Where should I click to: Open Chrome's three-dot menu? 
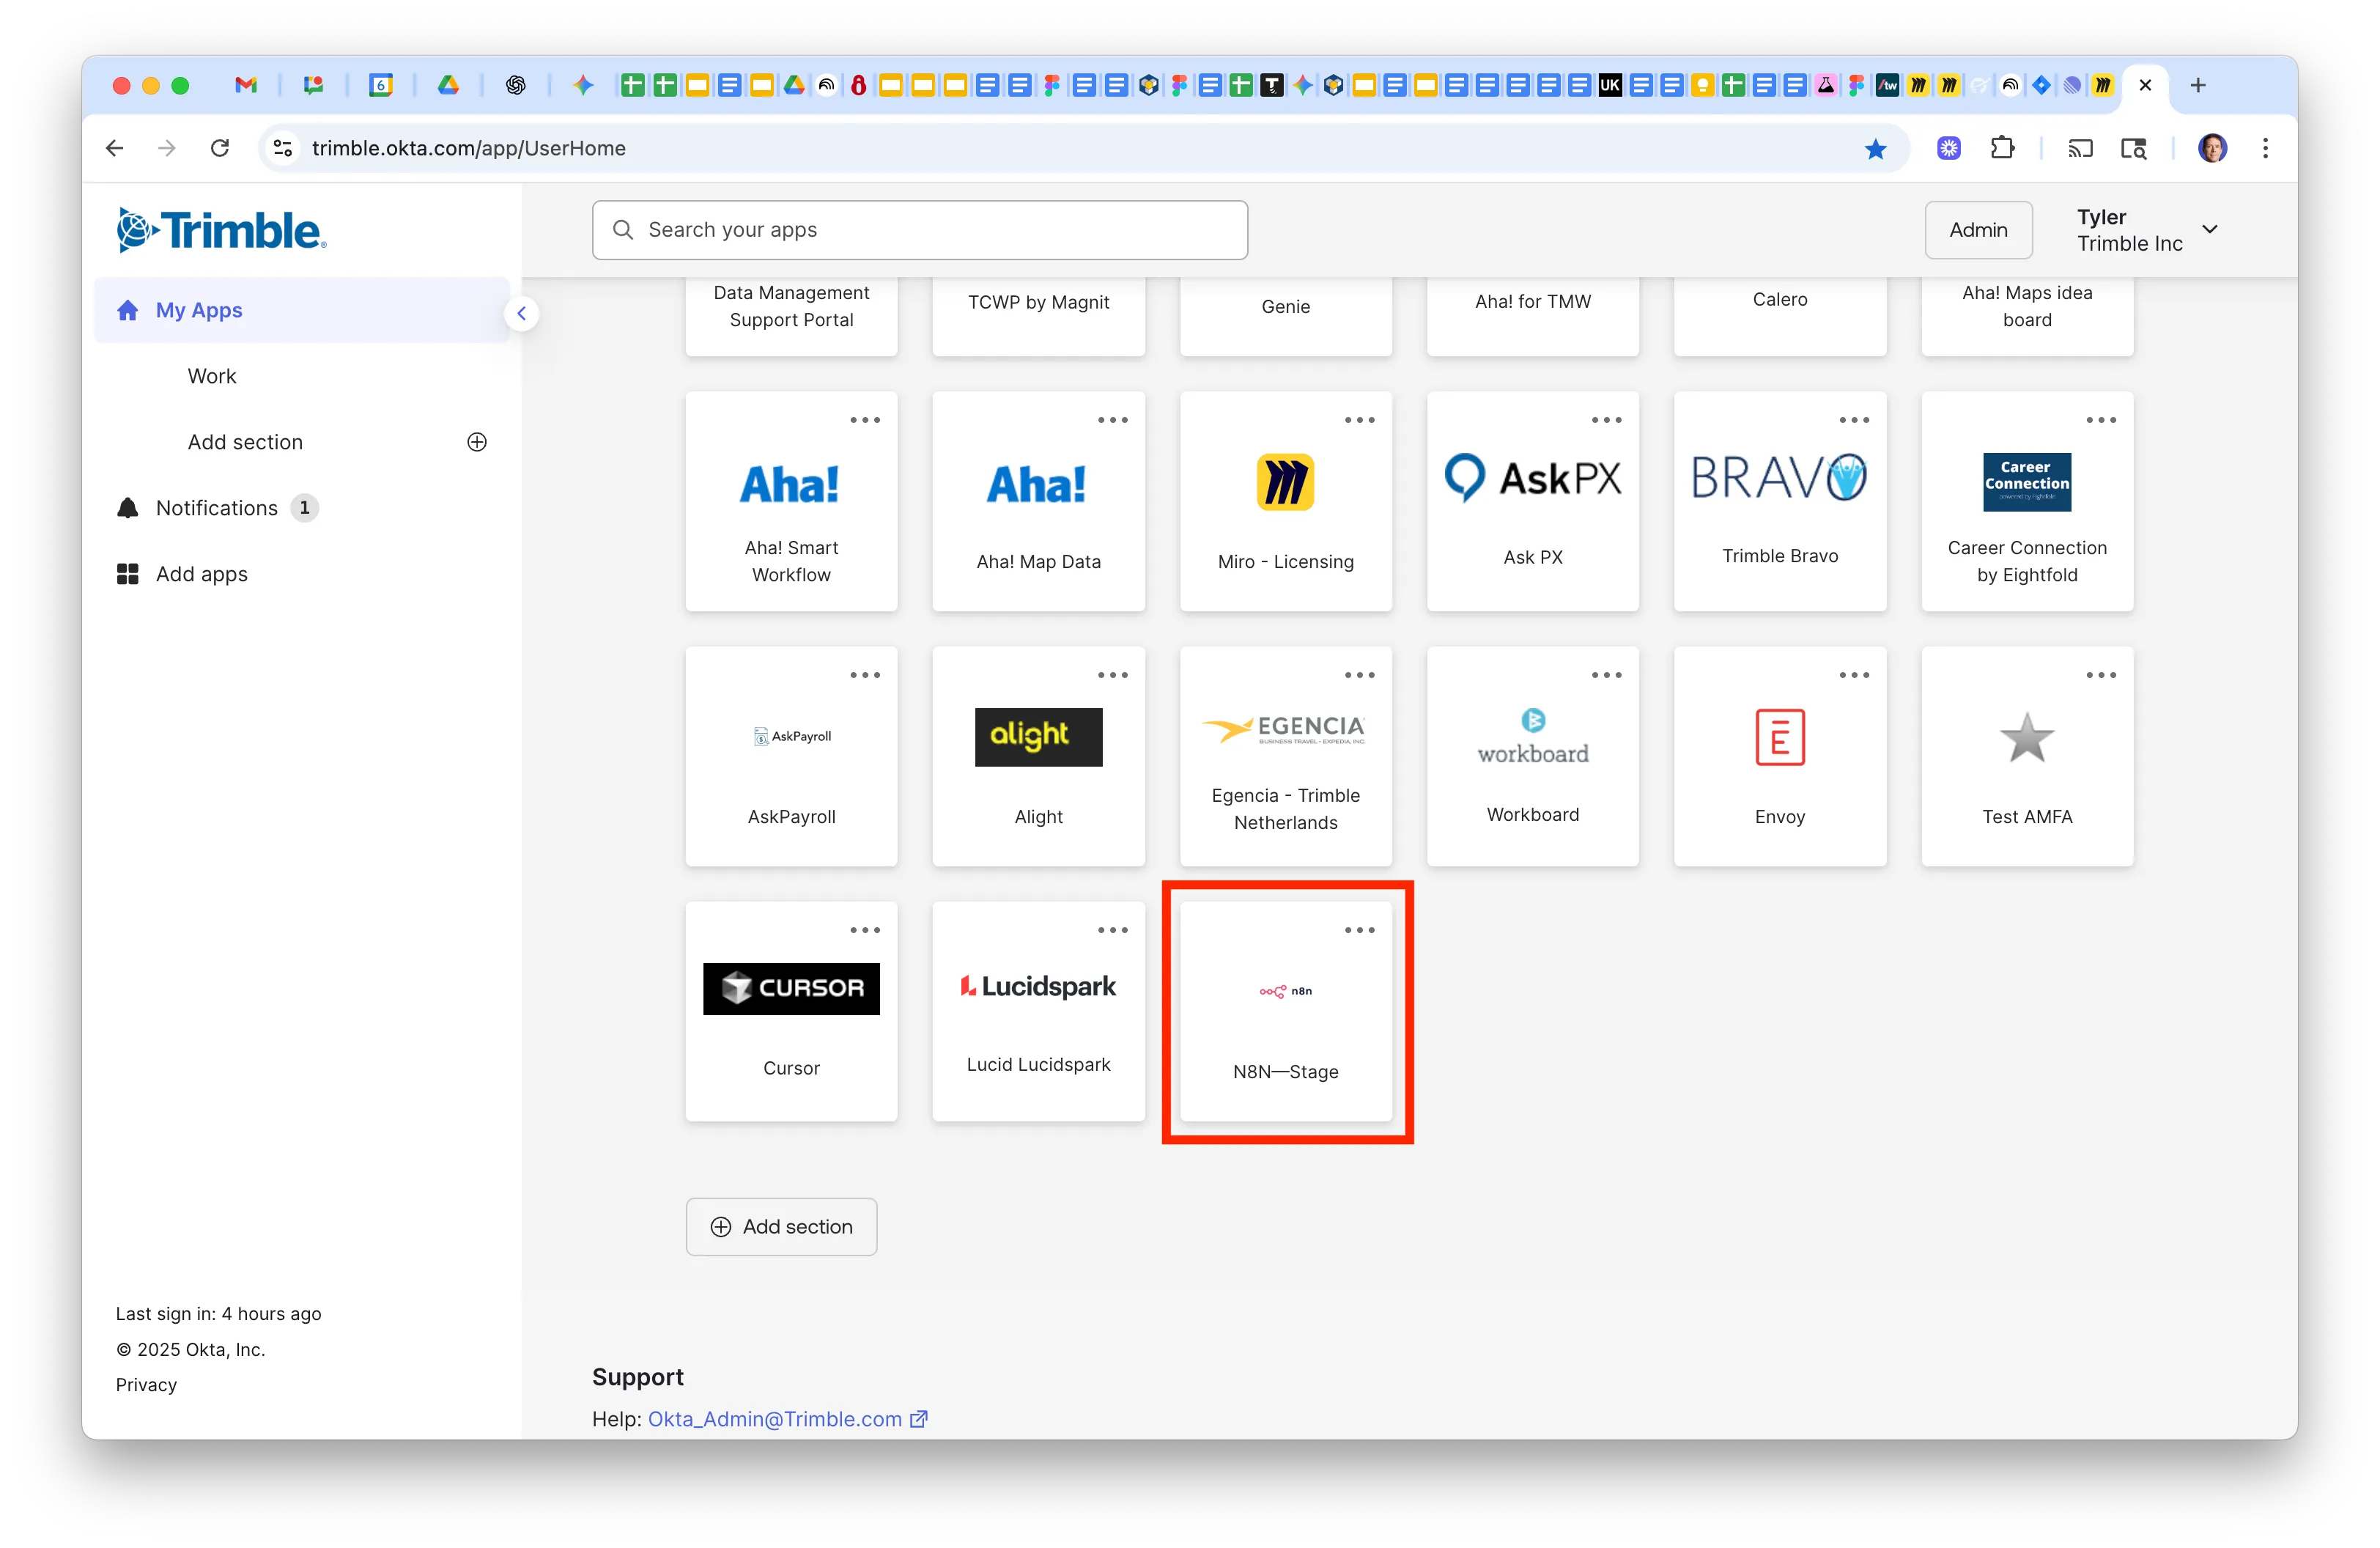(x=2265, y=149)
